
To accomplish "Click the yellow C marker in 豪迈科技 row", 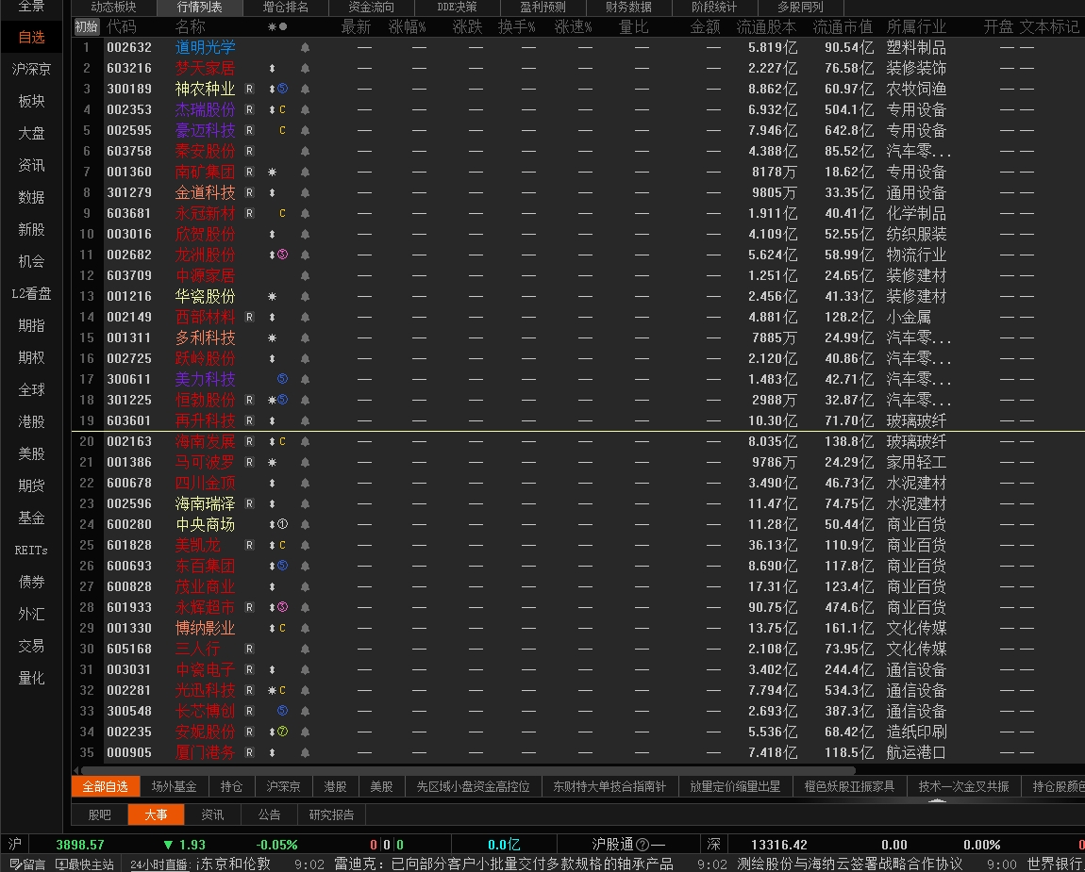I will [x=282, y=131].
